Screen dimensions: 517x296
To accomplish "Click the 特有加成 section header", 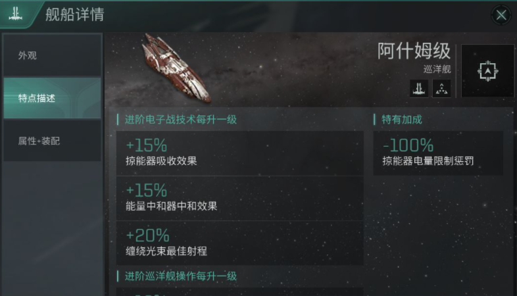I will click(x=401, y=120).
